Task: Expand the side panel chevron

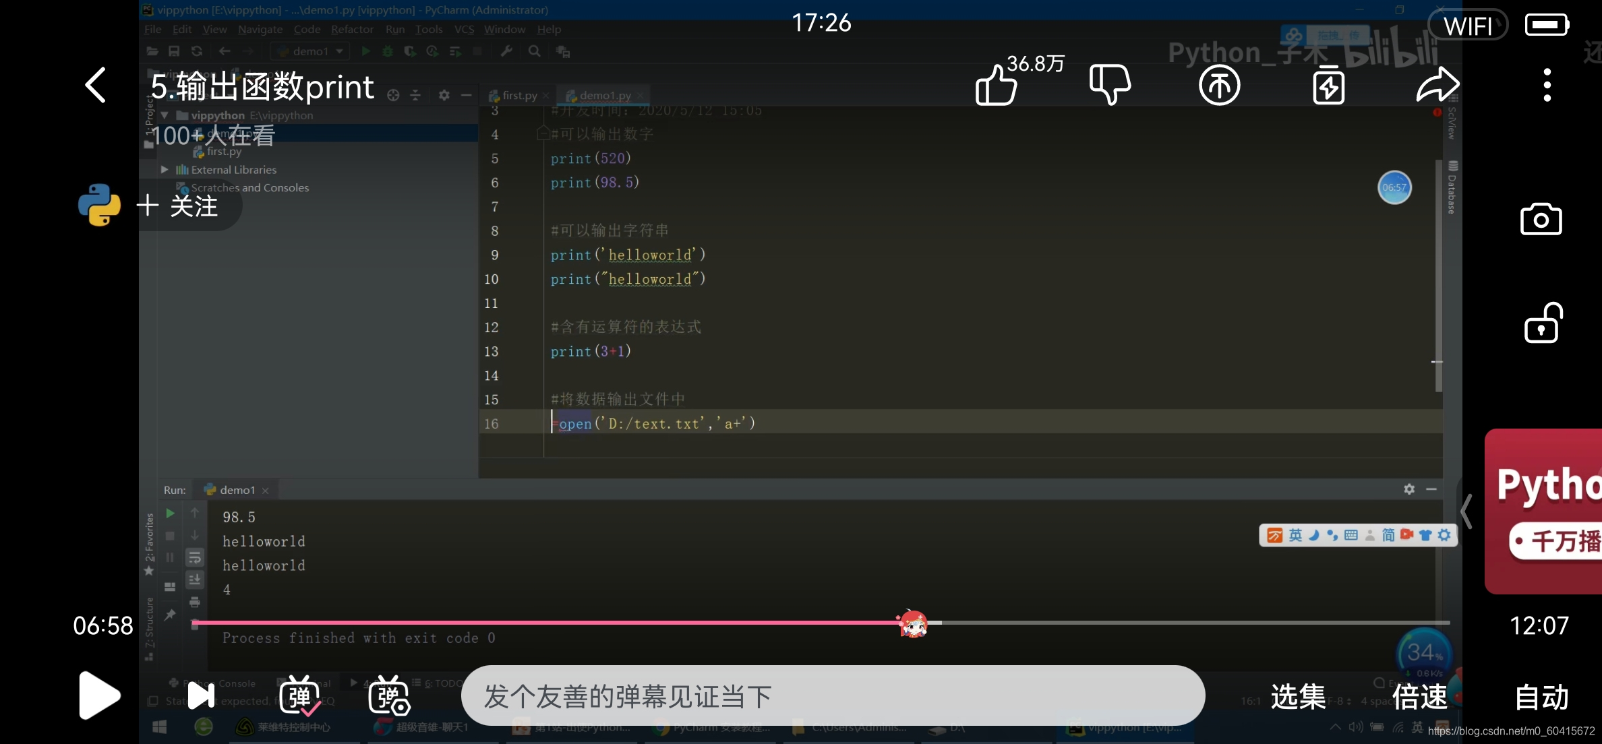Action: click(x=1466, y=511)
